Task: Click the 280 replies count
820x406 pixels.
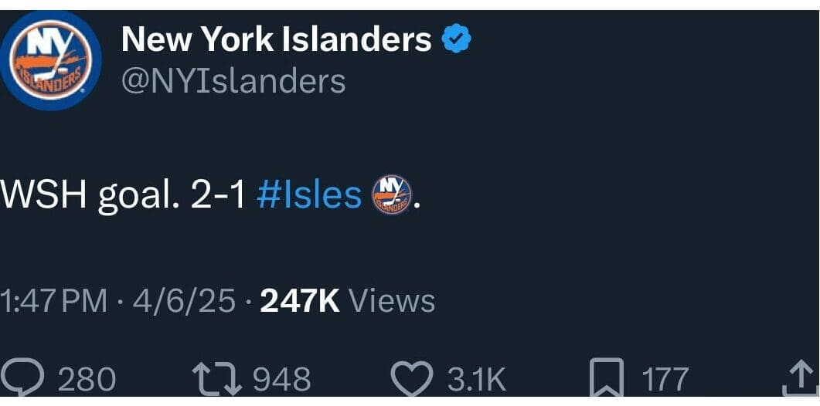Action: click(87, 380)
